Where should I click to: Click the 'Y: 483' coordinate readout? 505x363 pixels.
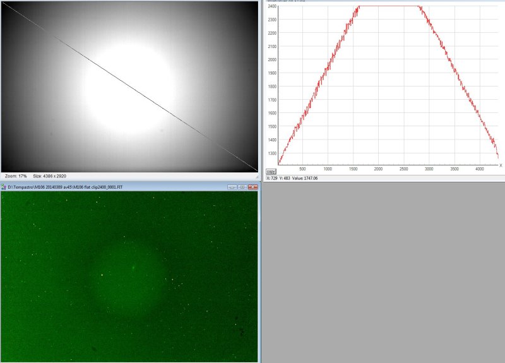pos(285,178)
